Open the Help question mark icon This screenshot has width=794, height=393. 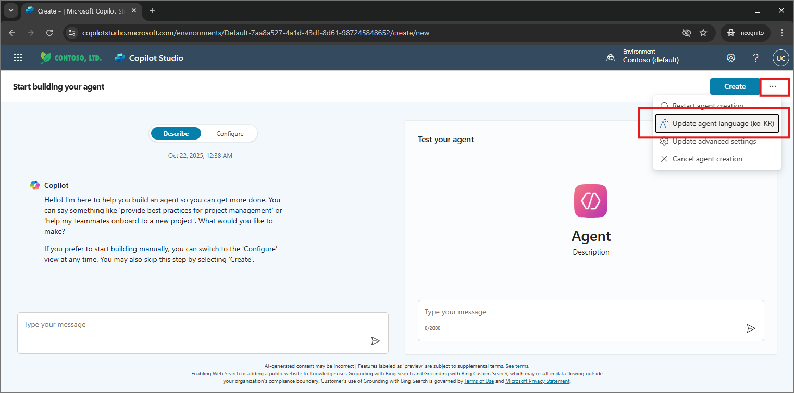tap(755, 58)
